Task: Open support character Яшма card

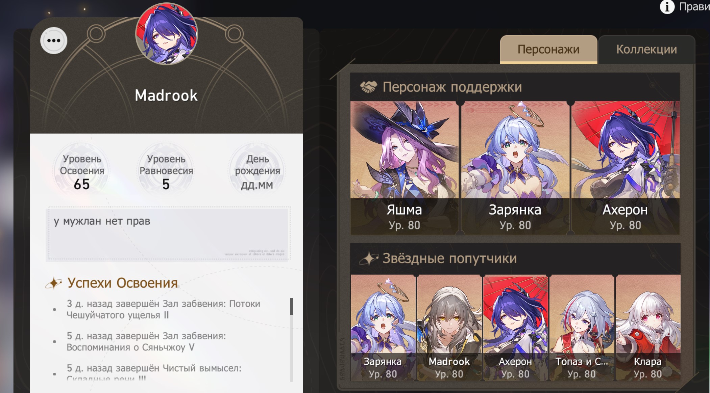Action: coord(404,168)
